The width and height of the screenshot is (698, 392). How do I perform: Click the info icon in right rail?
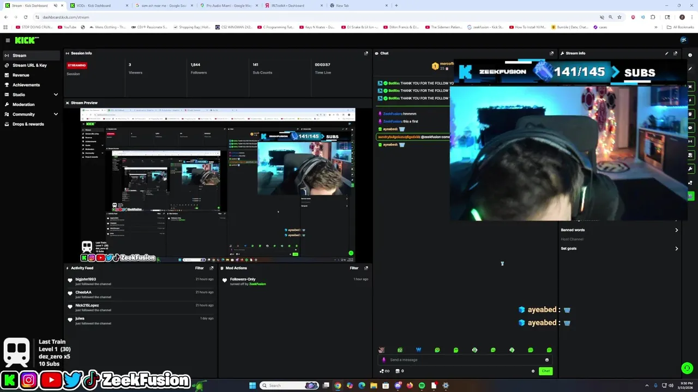690,55
